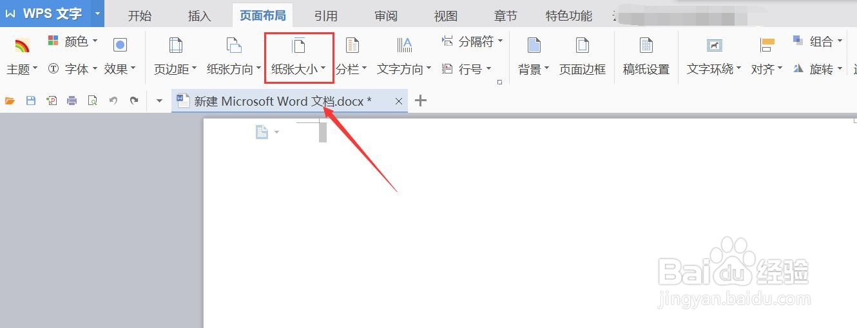Click the Align (对齐) icon
This screenshot has height=328, width=857.
click(x=767, y=45)
